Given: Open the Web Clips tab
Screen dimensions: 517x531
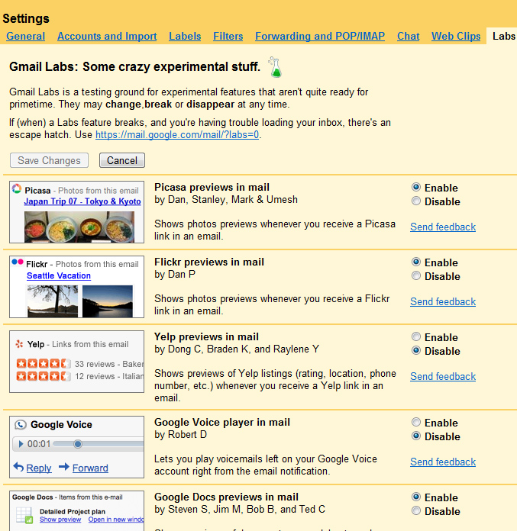Looking at the screenshot, I should pyautogui.click(x=456, y=36).
